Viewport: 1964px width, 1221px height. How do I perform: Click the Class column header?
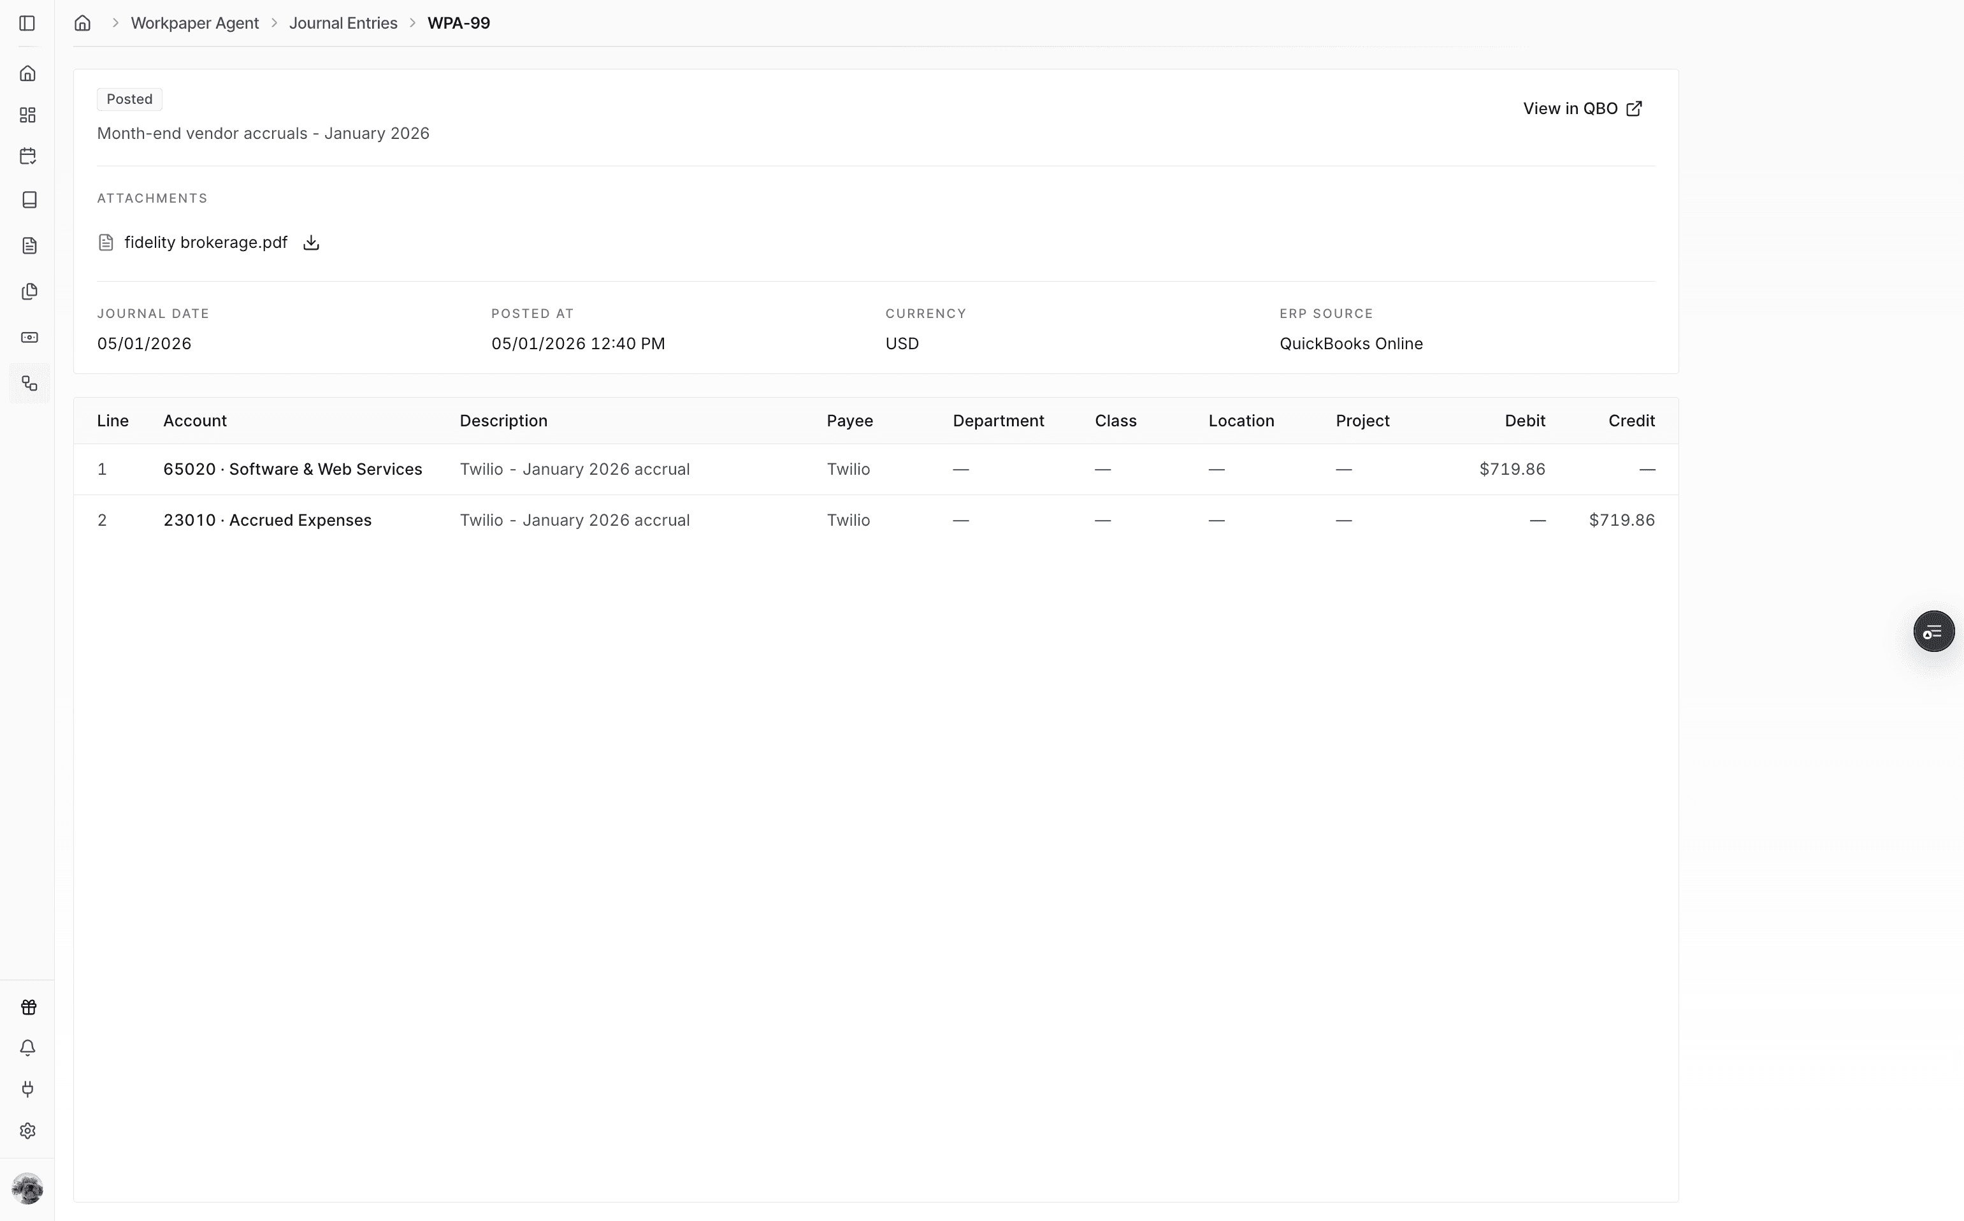[1115, 421]
